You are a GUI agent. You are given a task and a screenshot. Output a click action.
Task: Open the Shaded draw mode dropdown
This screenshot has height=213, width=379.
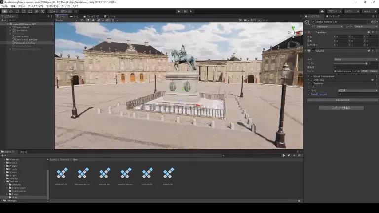click(x=67, y=20)
